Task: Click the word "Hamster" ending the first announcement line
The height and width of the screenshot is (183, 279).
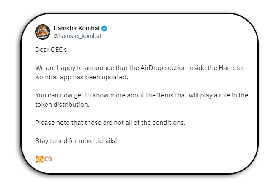Action: pyautogui.click(x=231, y=68)
